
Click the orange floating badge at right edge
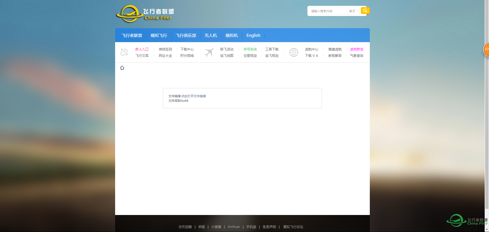(x=486, y=49)
